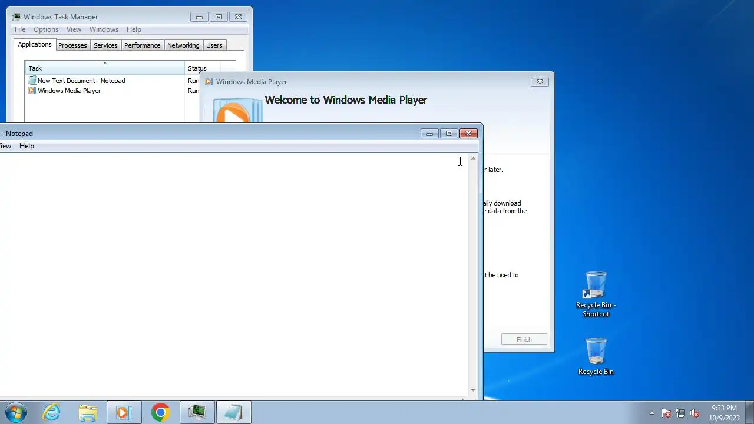
Task: Show hidden tray icons arrow
Action: (652, 413)
